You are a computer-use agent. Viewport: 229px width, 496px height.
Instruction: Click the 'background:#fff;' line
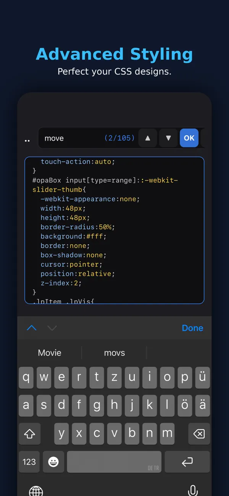(73, 237)
